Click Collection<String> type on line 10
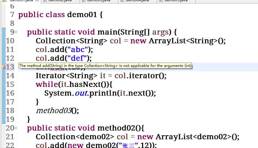 pyautogui.click(x=71, y=41)
